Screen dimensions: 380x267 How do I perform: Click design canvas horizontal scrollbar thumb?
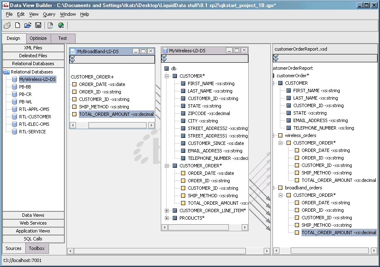(x=160, y=251)
